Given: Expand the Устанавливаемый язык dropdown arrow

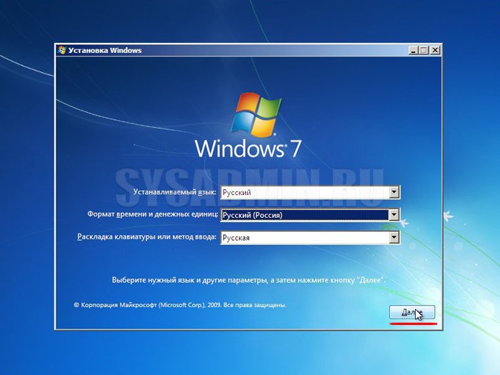Looking at the screenshot, I should click(394, 192).
